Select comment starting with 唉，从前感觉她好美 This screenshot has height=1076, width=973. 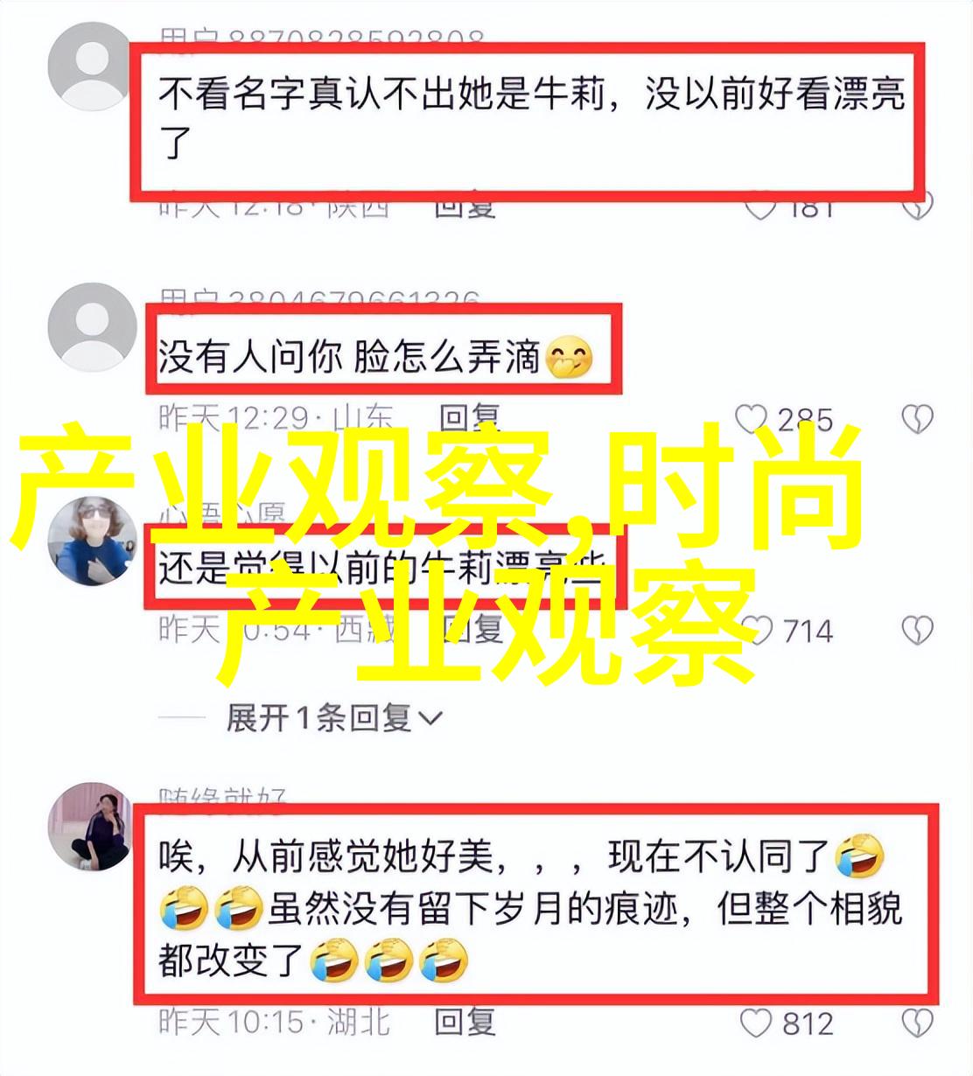(530, 908)
